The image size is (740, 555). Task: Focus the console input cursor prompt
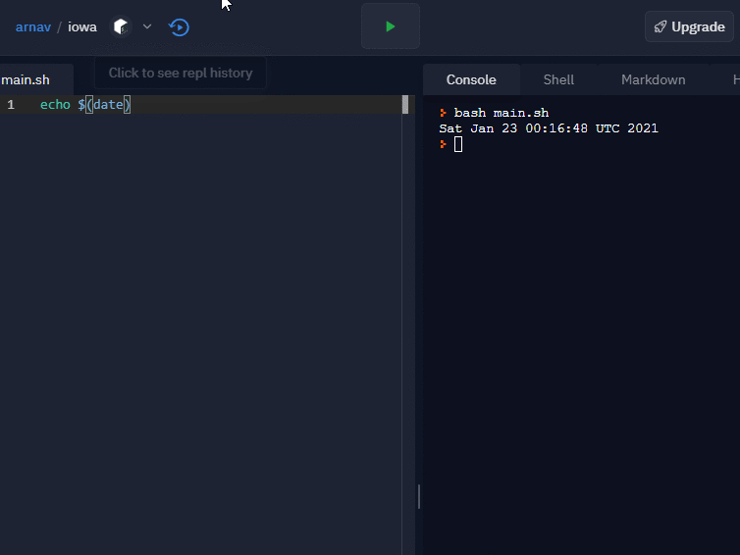coord(458,144)
